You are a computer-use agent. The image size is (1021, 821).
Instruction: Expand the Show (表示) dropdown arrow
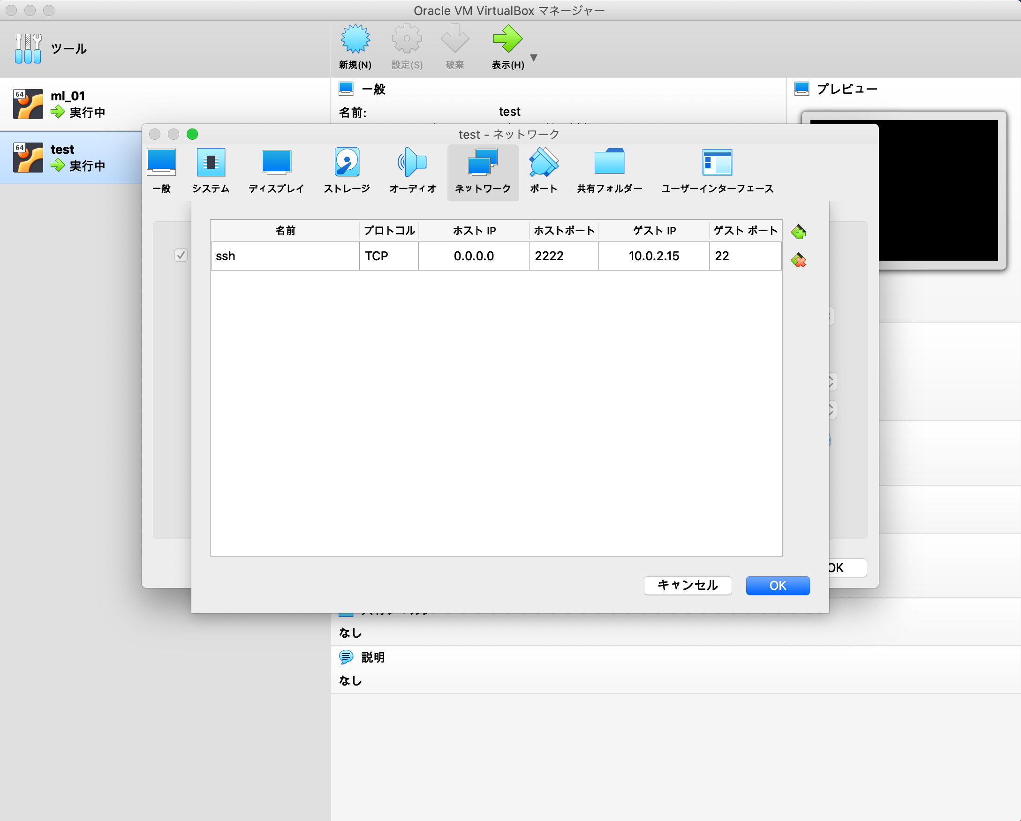coord(534,58)
